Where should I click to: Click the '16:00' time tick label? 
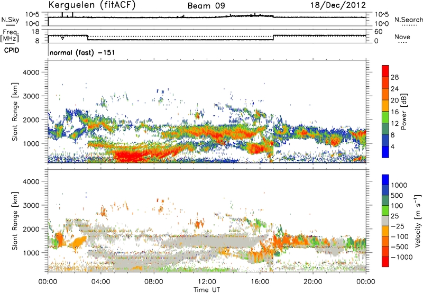260,282
